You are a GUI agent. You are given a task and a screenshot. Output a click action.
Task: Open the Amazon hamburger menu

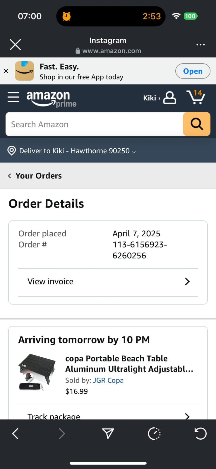(13, 97)
